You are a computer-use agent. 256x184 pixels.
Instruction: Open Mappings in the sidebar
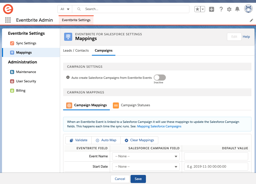click(x=31, y=52)
